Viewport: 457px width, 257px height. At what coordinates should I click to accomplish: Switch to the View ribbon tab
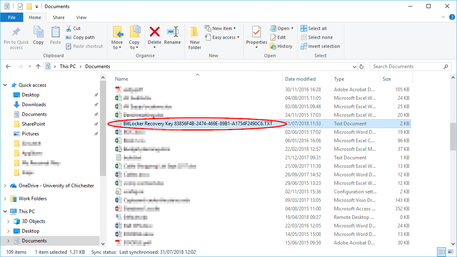(81, 17)
